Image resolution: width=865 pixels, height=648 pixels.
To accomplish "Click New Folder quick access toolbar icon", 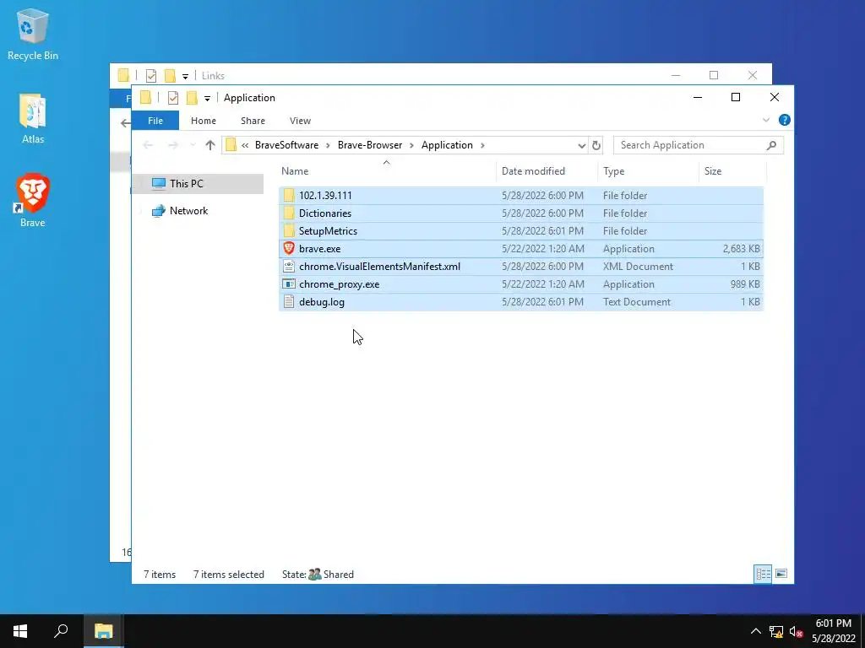I will [x=192, y=98].
